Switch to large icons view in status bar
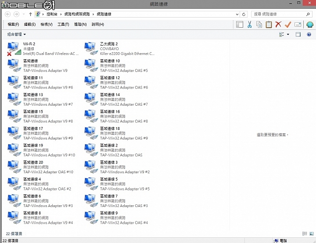The image size is (316, 243). pos(312,233)
